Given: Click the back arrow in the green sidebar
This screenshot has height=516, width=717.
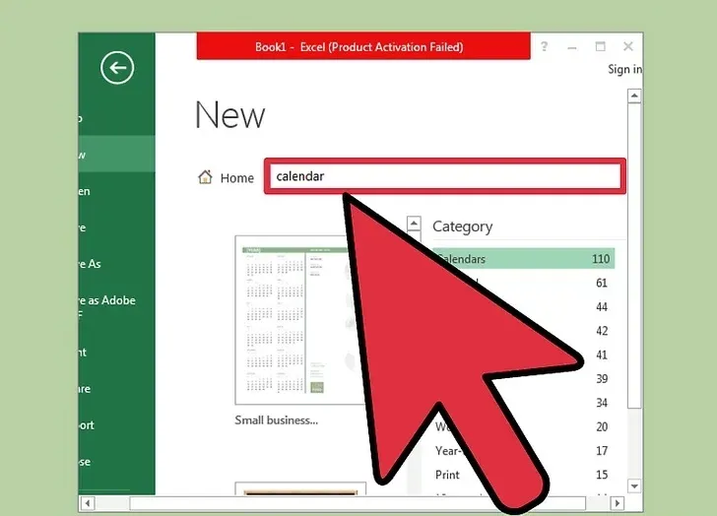Looking at the screenshot, I should pyautogui.click(x=117, y=68).
